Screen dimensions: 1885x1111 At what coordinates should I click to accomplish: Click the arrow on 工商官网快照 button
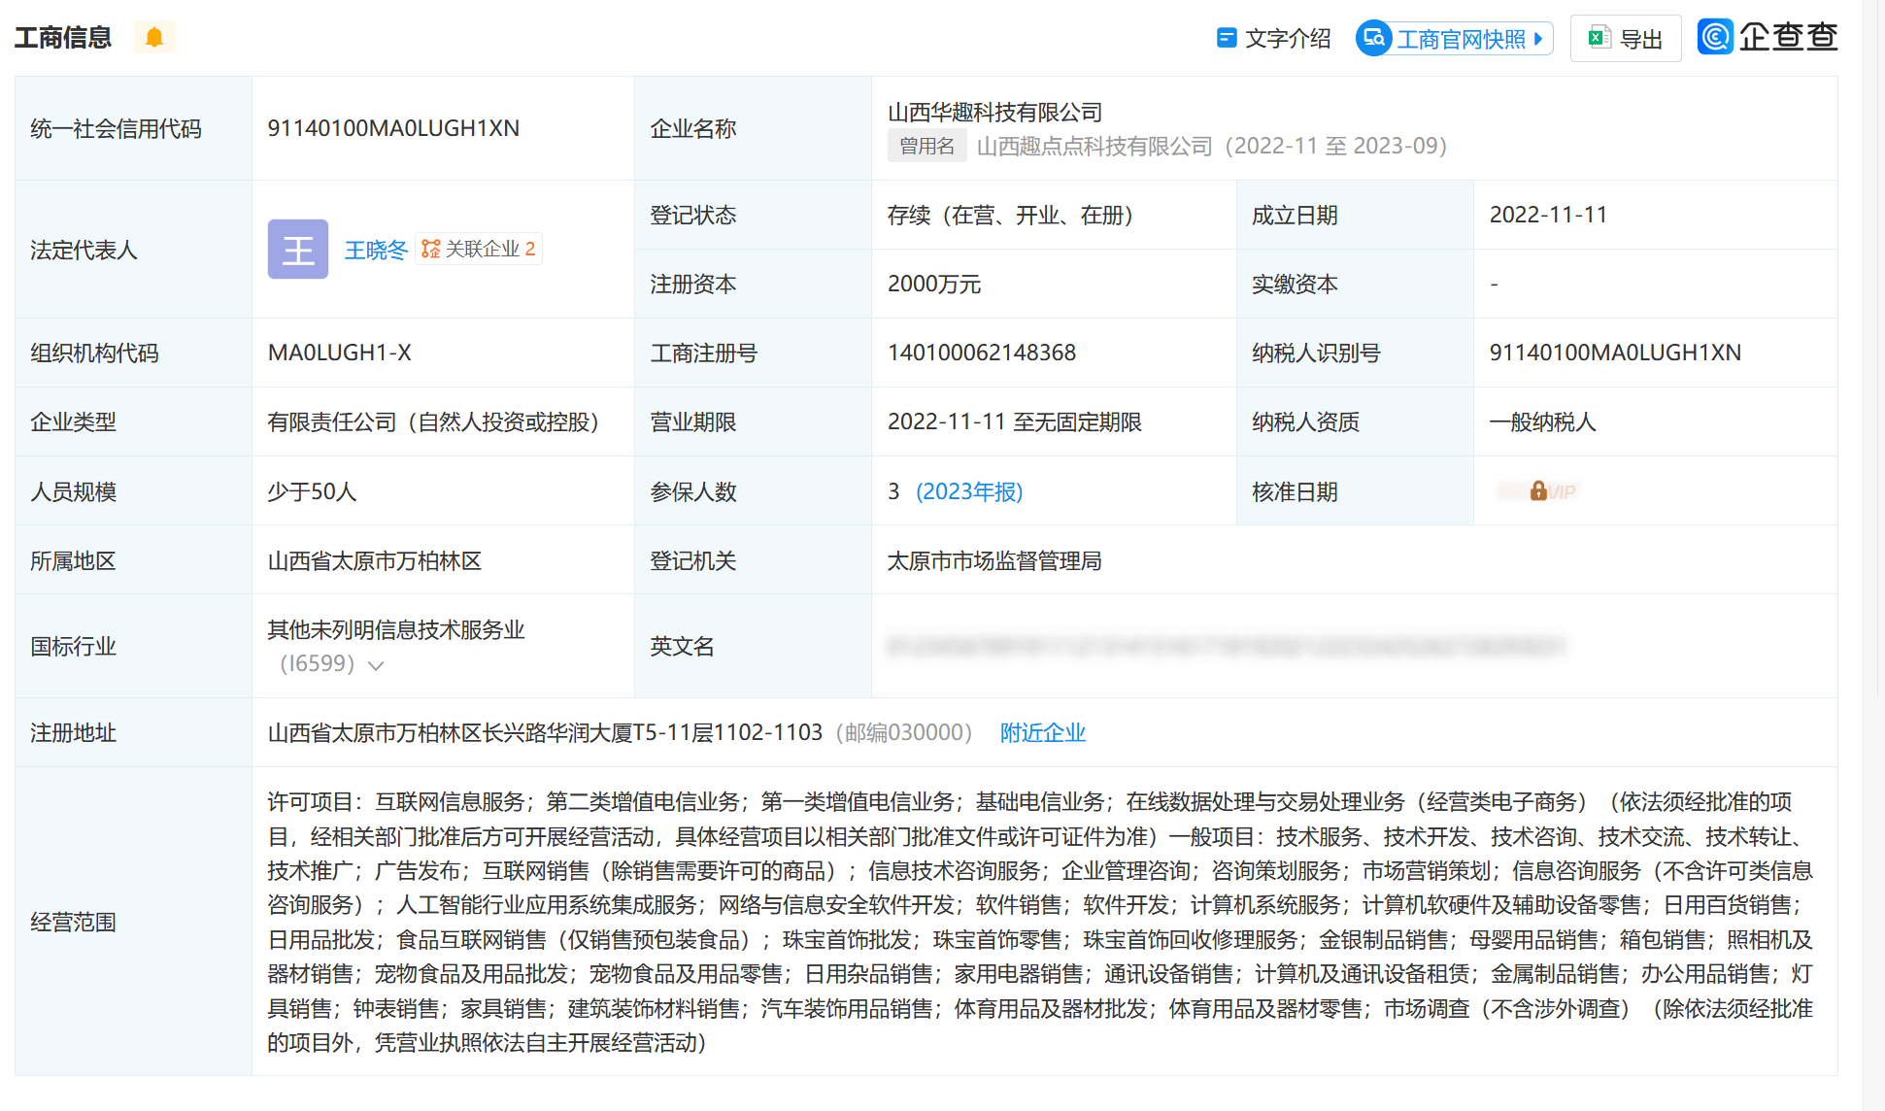[1538, 39]
